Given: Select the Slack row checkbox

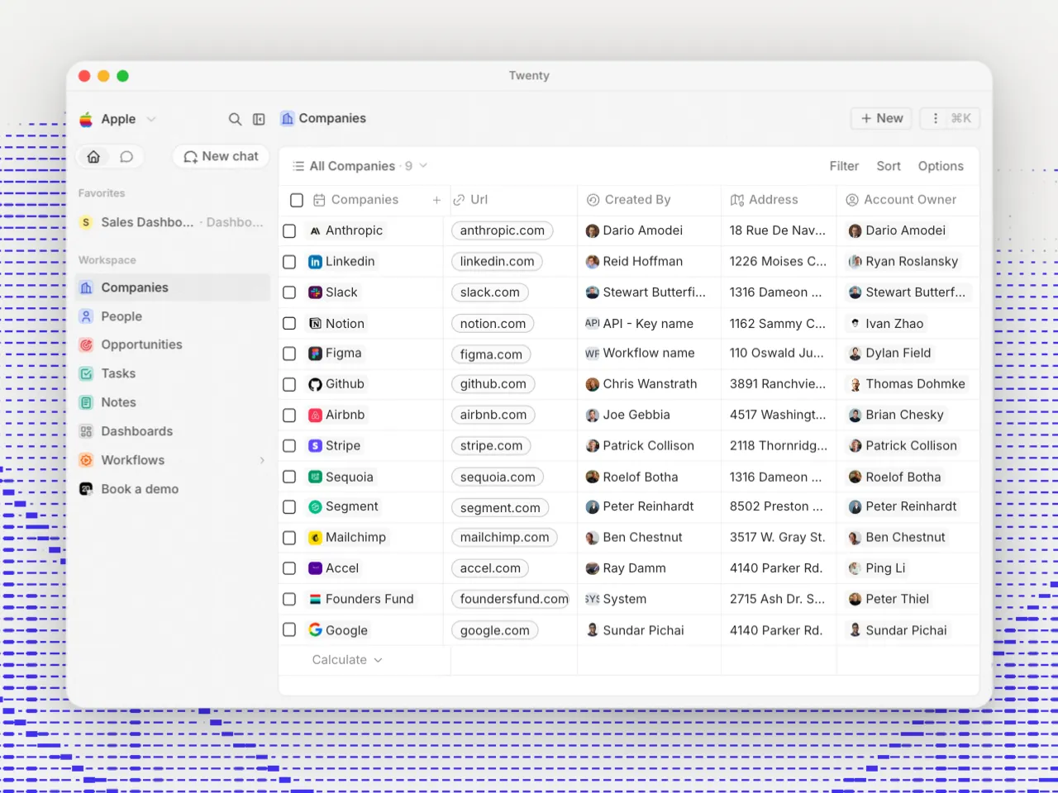Looking at the screenshot, I should click(289, 292).
